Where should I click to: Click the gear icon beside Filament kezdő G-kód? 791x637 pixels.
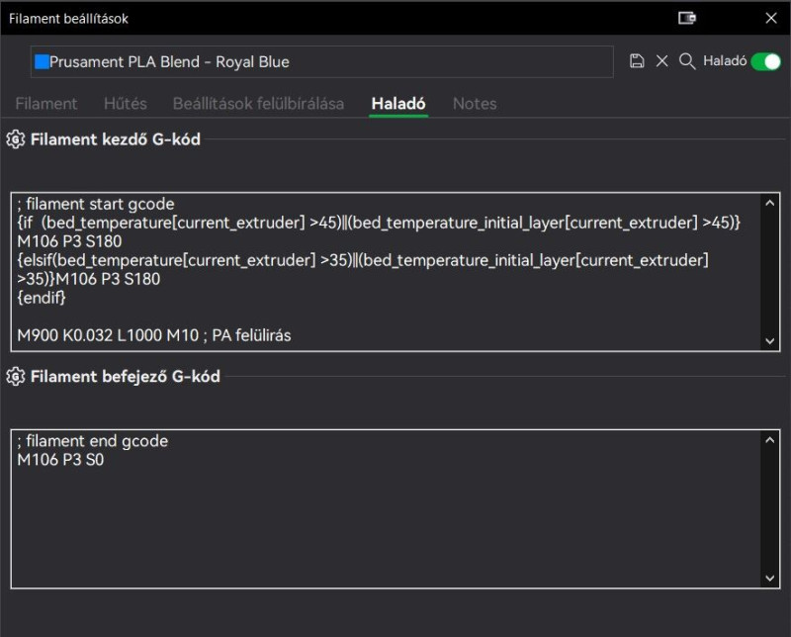(15, 139)
